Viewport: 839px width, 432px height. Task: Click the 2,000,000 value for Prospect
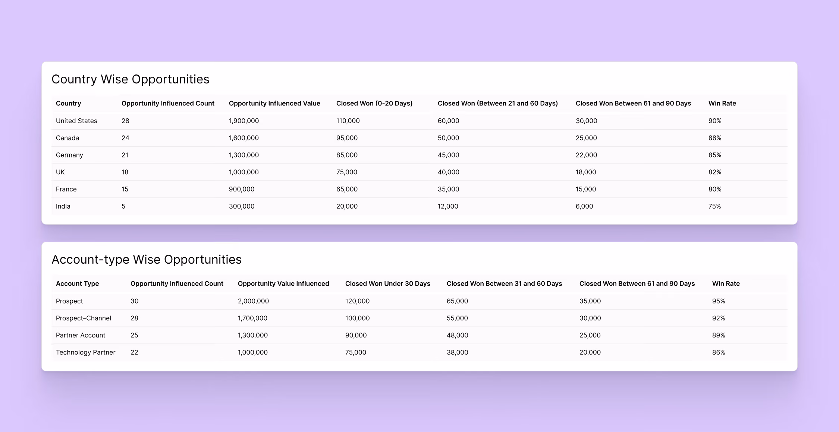click(253, 301)
